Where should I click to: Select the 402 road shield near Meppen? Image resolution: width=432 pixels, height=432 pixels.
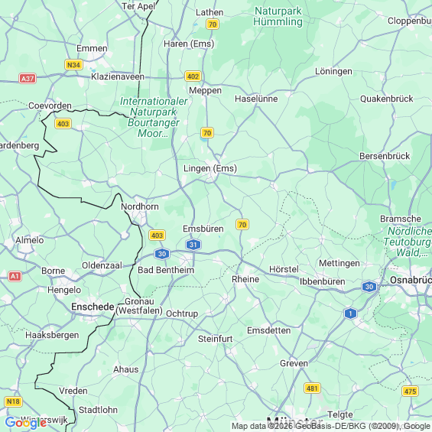click(x=193, y=76)
